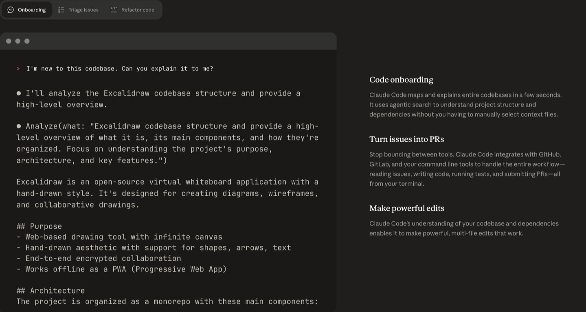Click the "Make powerful edits" heading
The width and height of the screenshot is (586, 312).
point(407,208)
